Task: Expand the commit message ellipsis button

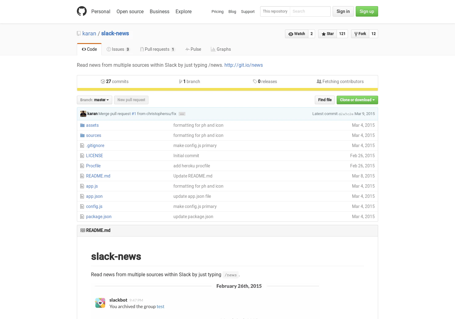Action: (182, 114)
